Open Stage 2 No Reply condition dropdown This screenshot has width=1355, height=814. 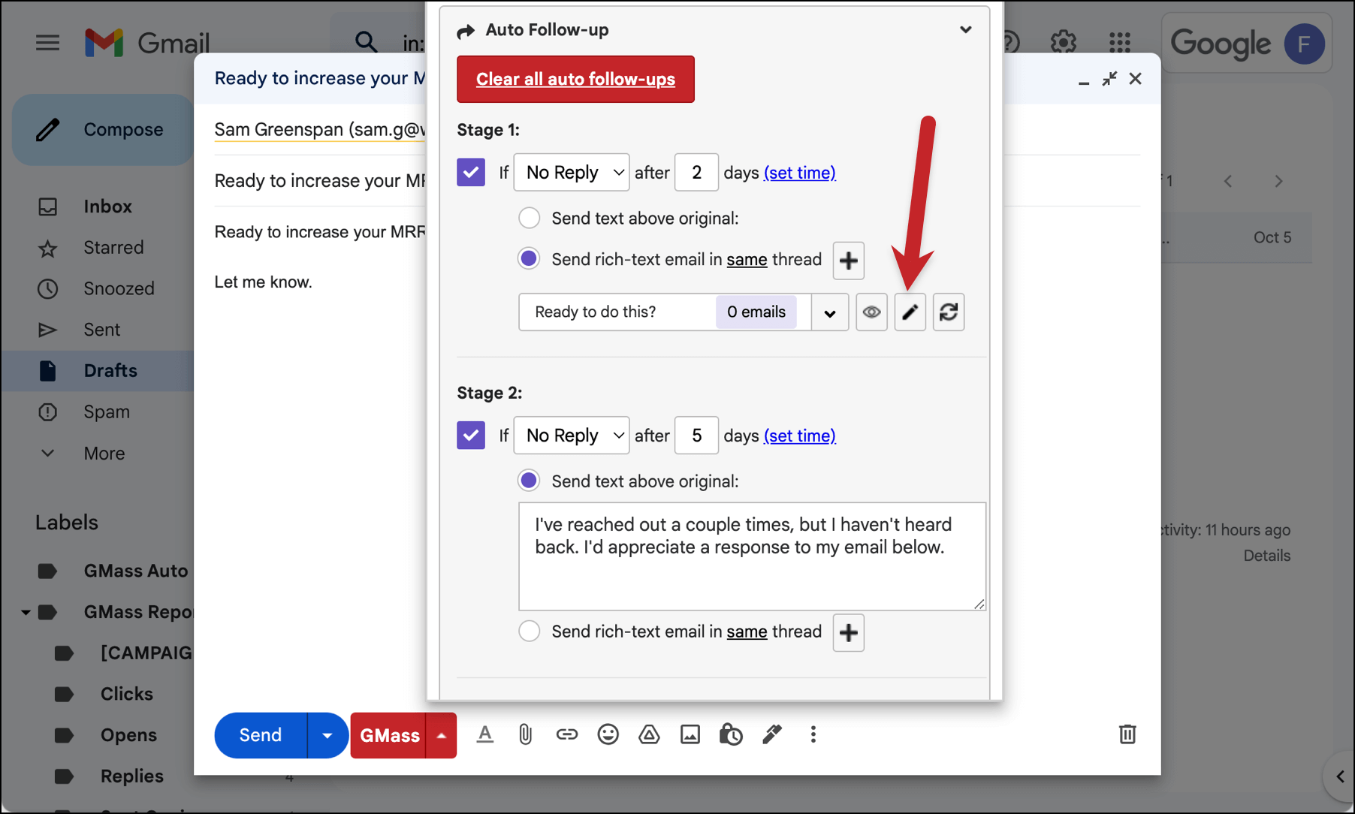coord(572,436)
